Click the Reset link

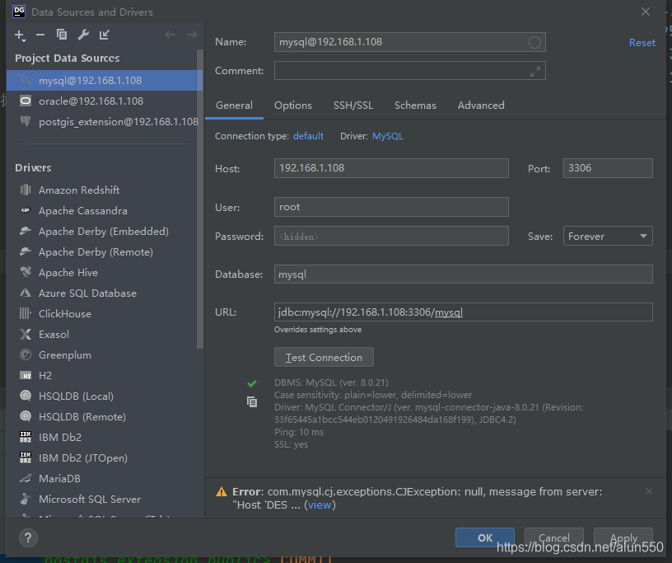pyautogui.click(x=642, y=43)
